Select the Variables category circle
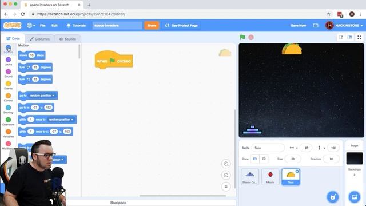This screenshot has width=366, height=206. coord(8,132)
